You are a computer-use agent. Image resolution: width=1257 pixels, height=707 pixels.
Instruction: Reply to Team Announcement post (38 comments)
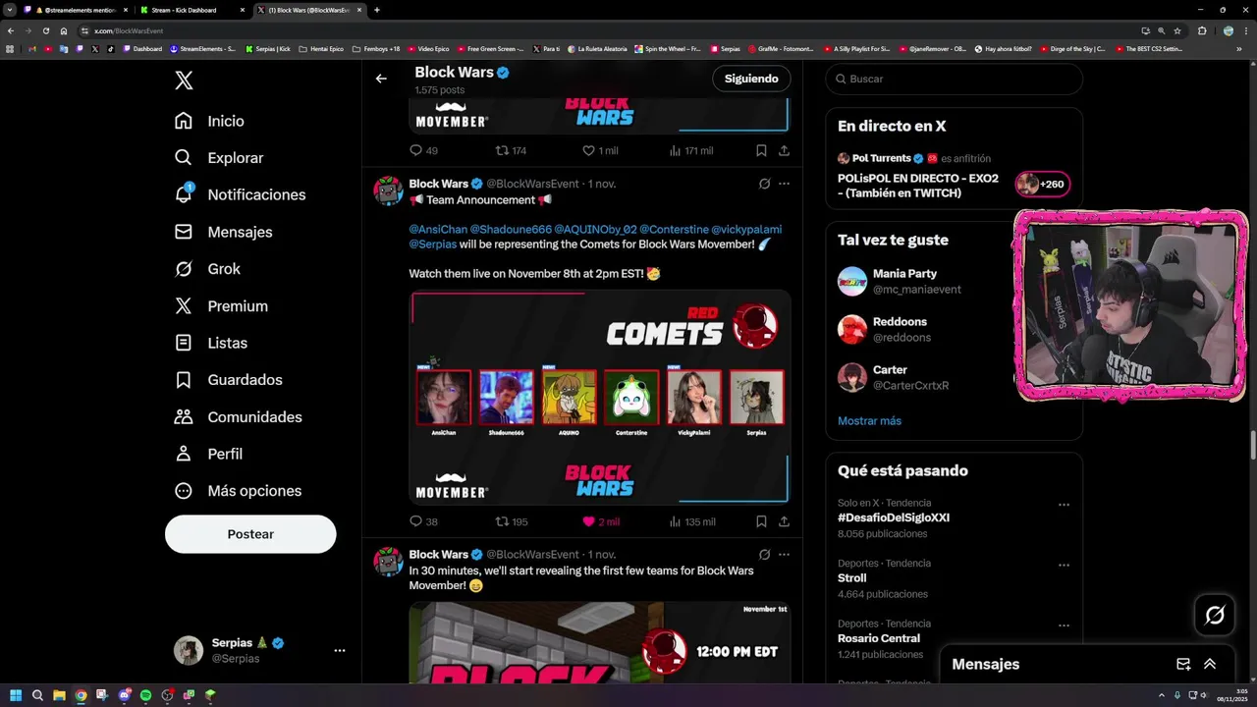[423, 521]
